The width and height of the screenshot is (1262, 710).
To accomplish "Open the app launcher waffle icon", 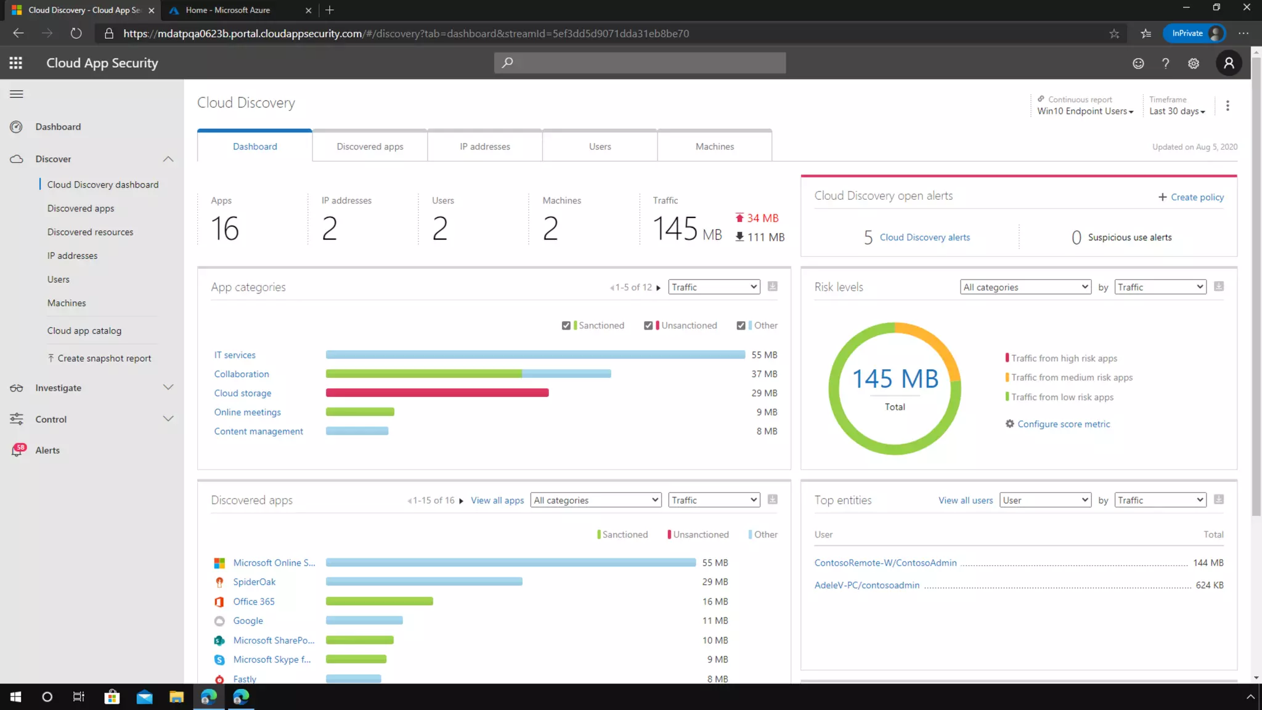I will [16, 63].
